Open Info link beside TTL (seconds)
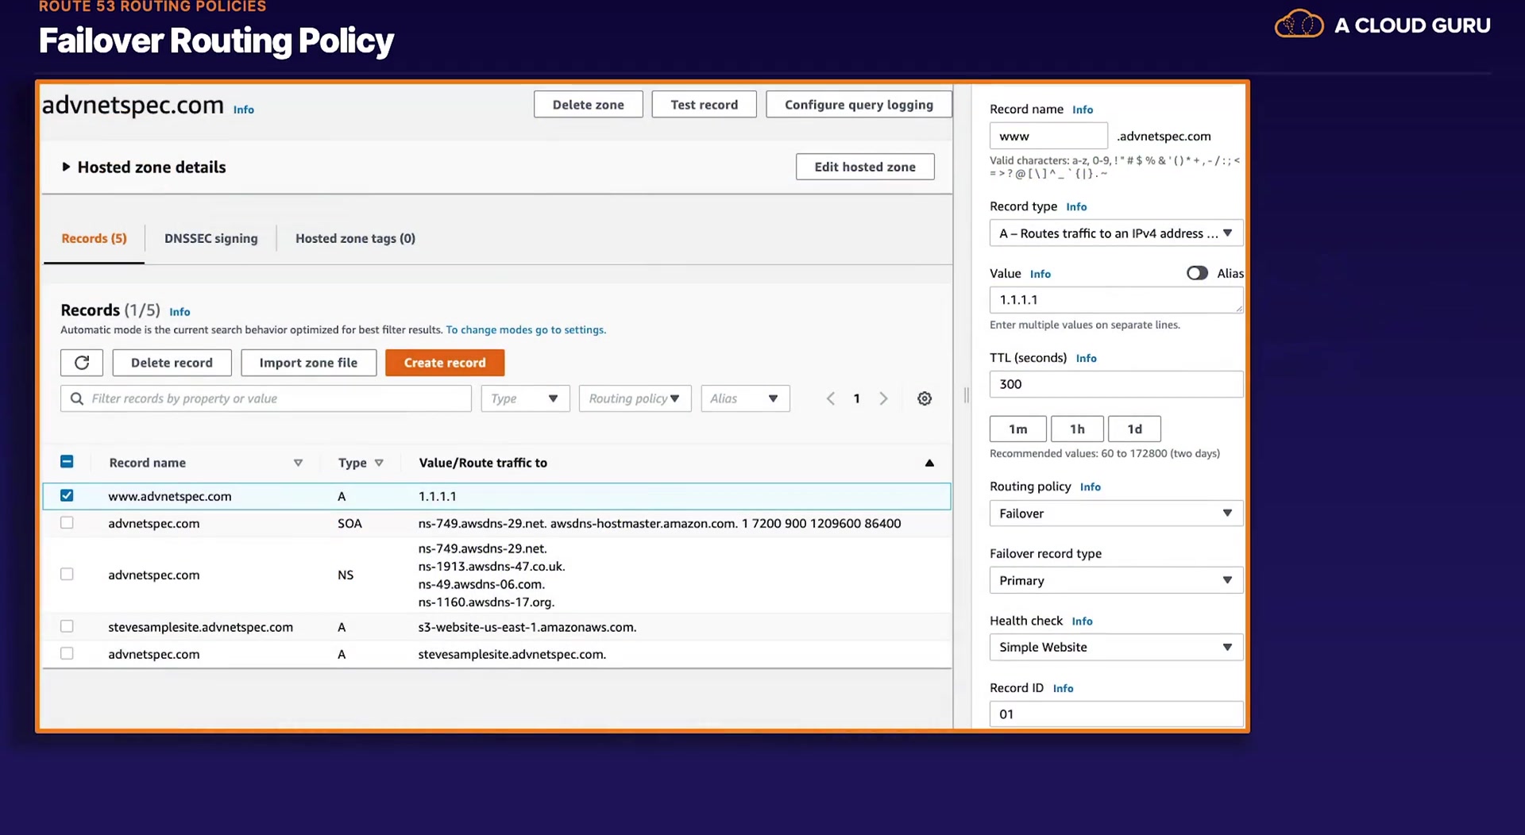 [1086, 358]
